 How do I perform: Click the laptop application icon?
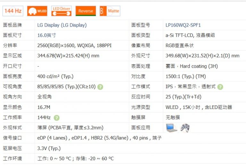coord(171,128)
